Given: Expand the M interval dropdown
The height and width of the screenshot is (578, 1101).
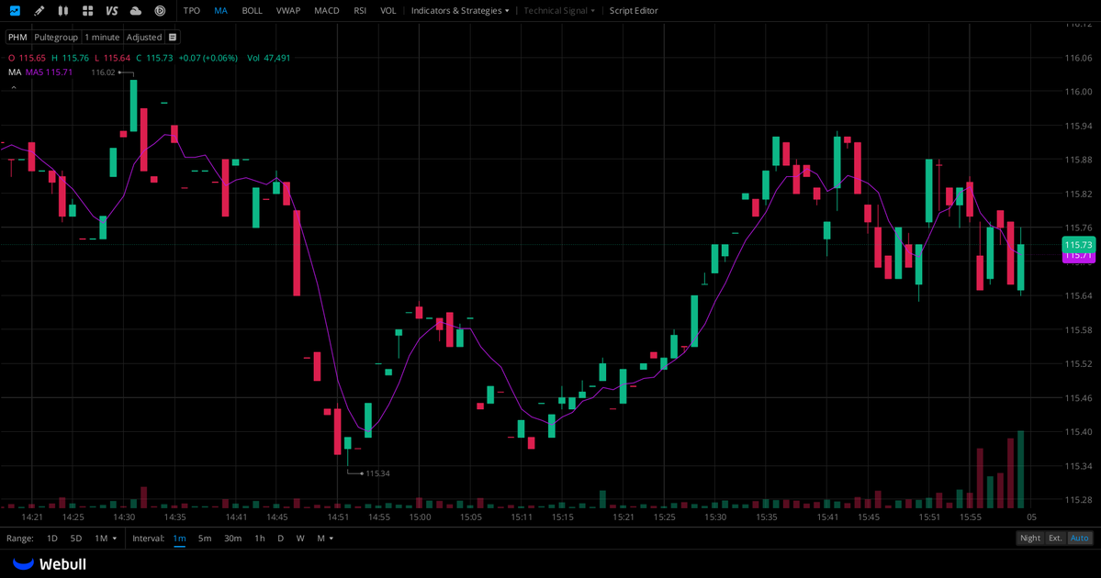Looking at the screenshot, I should click(x=325, y=538).
